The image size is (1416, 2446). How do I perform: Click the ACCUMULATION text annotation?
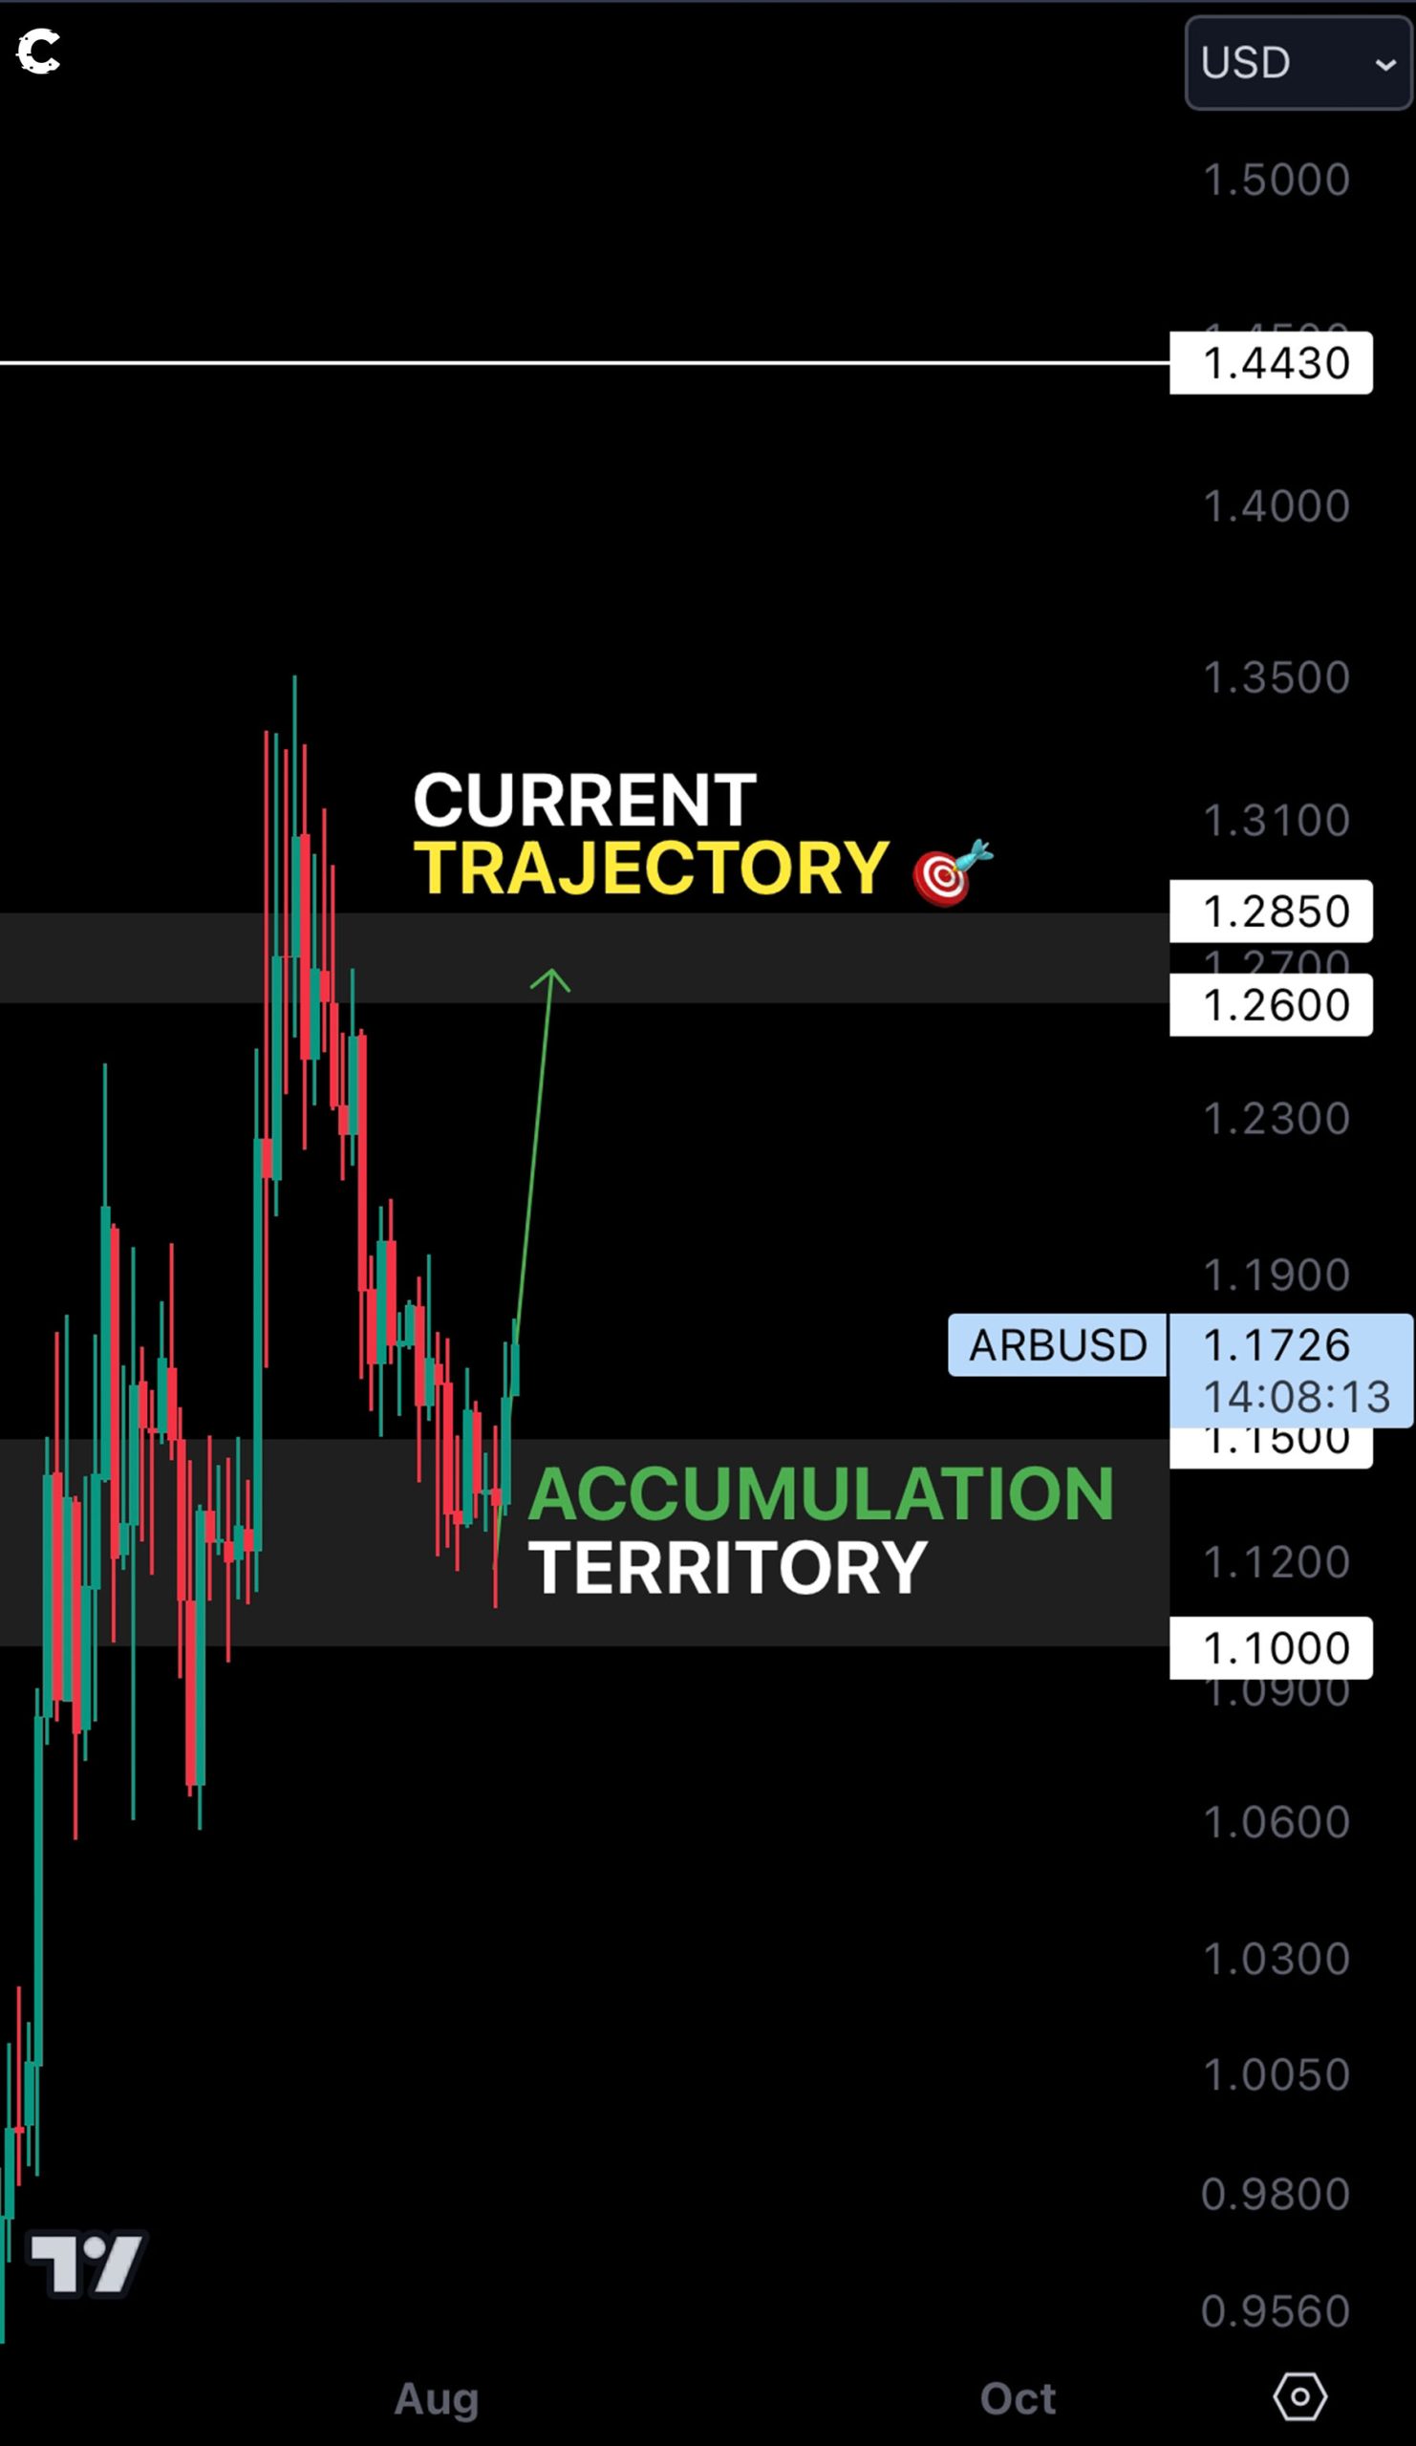coord(821,1493)
